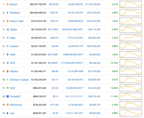Click the NEO change value 13.29%
This screenshot has height=118, width=144.
pos(114,88)
